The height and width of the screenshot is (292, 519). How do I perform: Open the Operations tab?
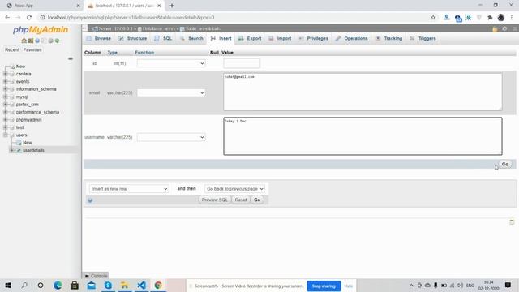click(351, 38)
